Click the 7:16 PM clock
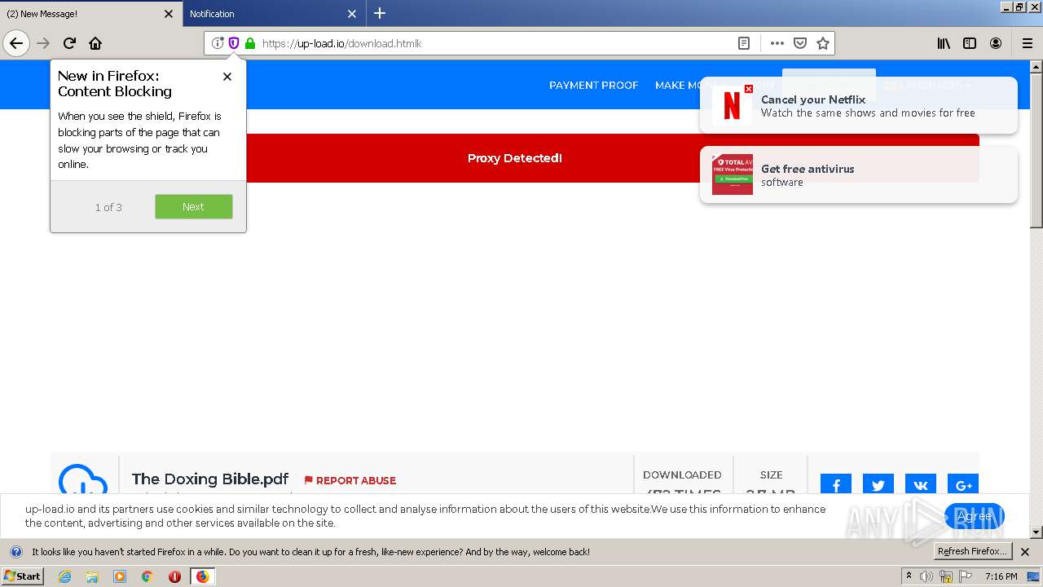 point(1001,576)
